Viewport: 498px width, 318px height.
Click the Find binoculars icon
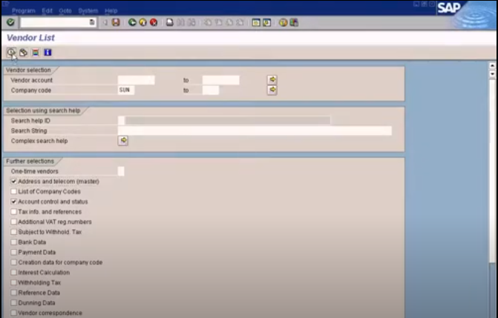pos(180,22)
